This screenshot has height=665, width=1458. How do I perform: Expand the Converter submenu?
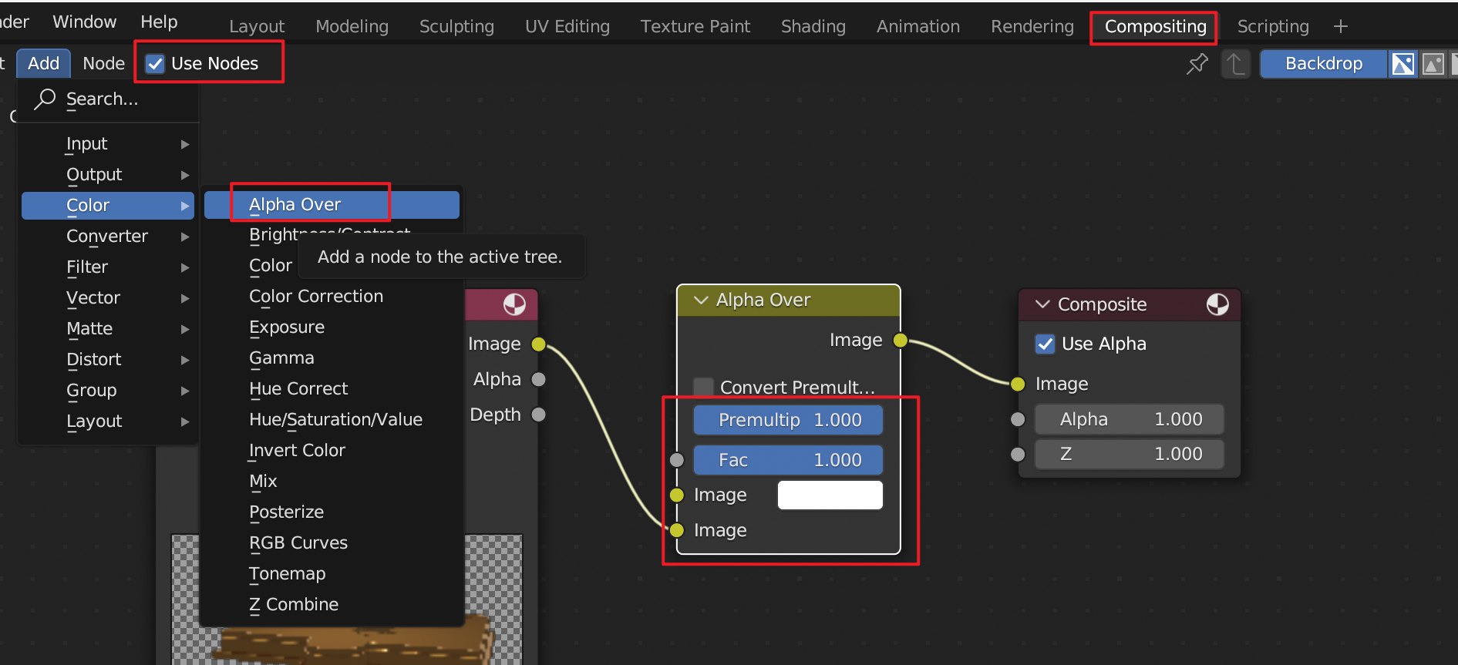tap(108, 237)
